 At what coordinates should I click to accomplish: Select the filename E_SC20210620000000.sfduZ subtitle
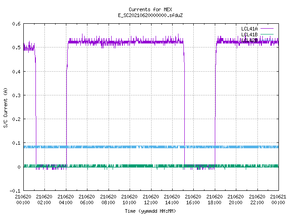tap(150, 15)
